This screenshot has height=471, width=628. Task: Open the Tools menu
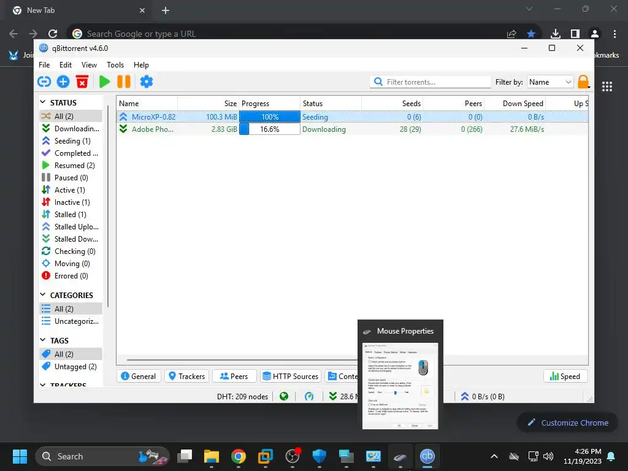(x=115, y=65)
